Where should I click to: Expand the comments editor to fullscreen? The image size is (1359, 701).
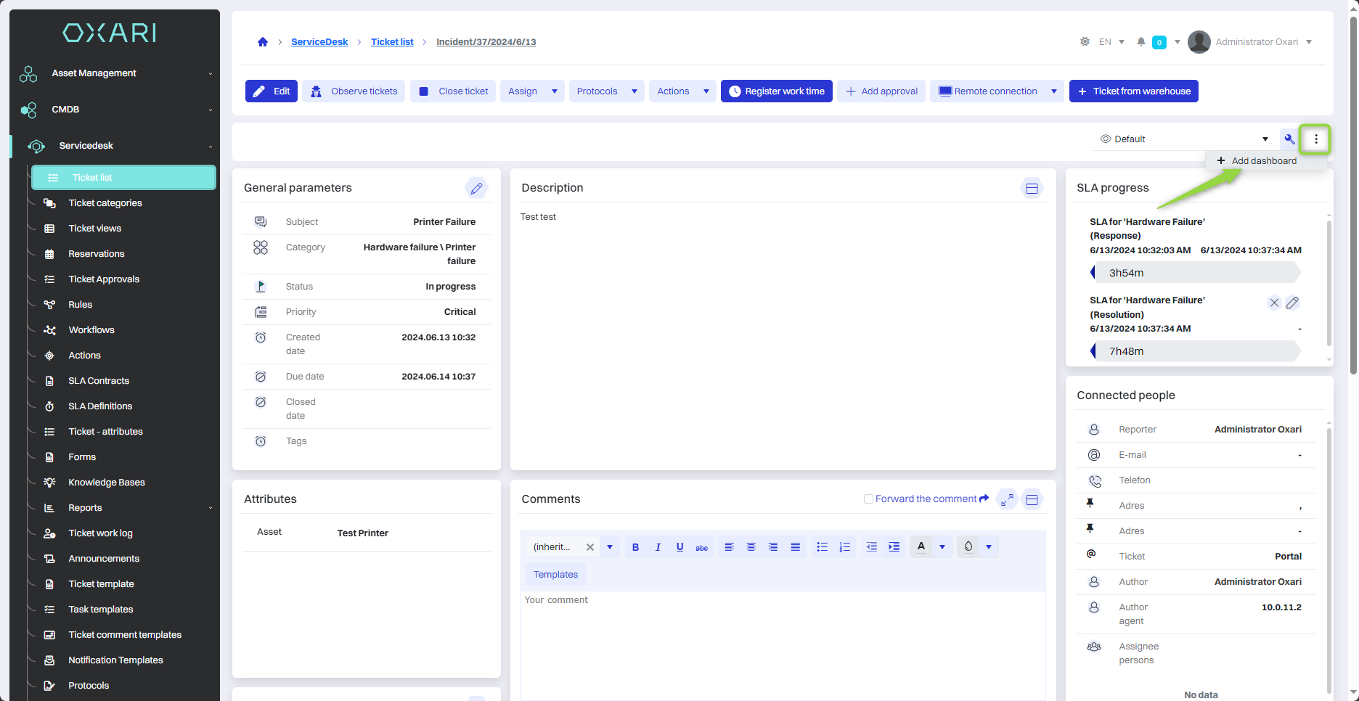pyautogui.click(x=1008, y=499)
